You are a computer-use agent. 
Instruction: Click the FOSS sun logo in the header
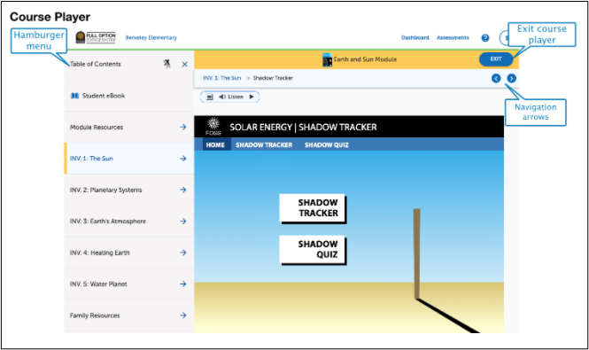pyautogui.click(x=213, y=127)
